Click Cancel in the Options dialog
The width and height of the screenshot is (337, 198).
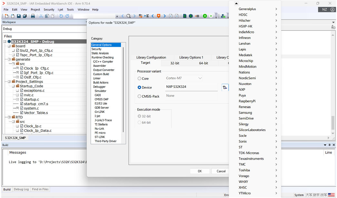pos(221,171)
